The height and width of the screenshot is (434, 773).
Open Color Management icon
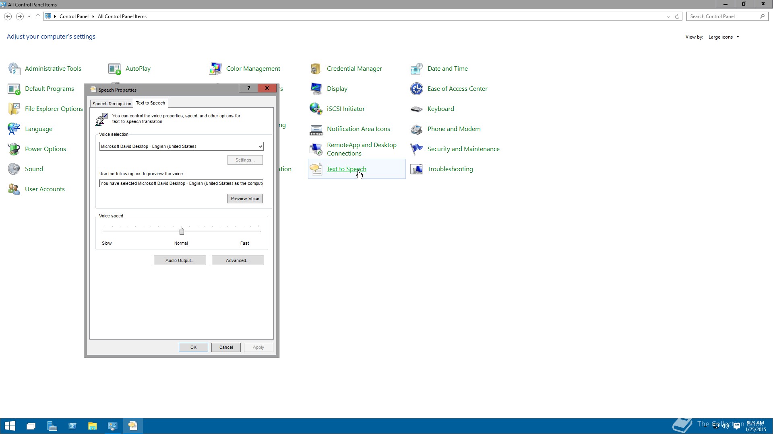(x=215, y=69)
